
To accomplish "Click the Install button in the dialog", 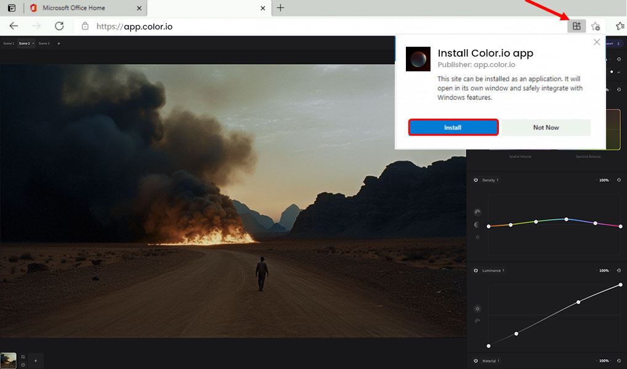I will pos(453,127).
